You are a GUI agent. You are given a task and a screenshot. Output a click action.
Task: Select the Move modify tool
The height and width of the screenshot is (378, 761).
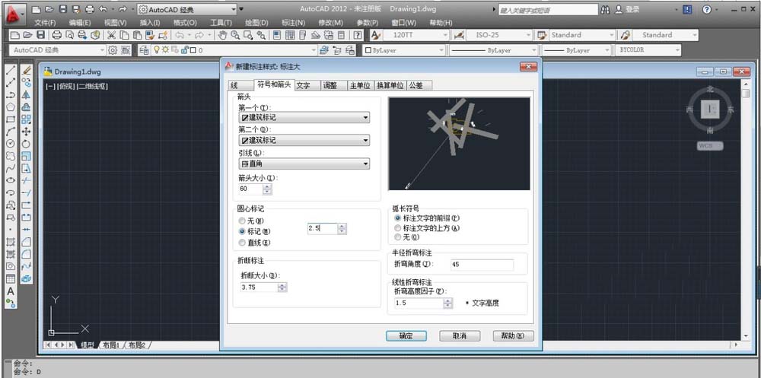(26, 132)
